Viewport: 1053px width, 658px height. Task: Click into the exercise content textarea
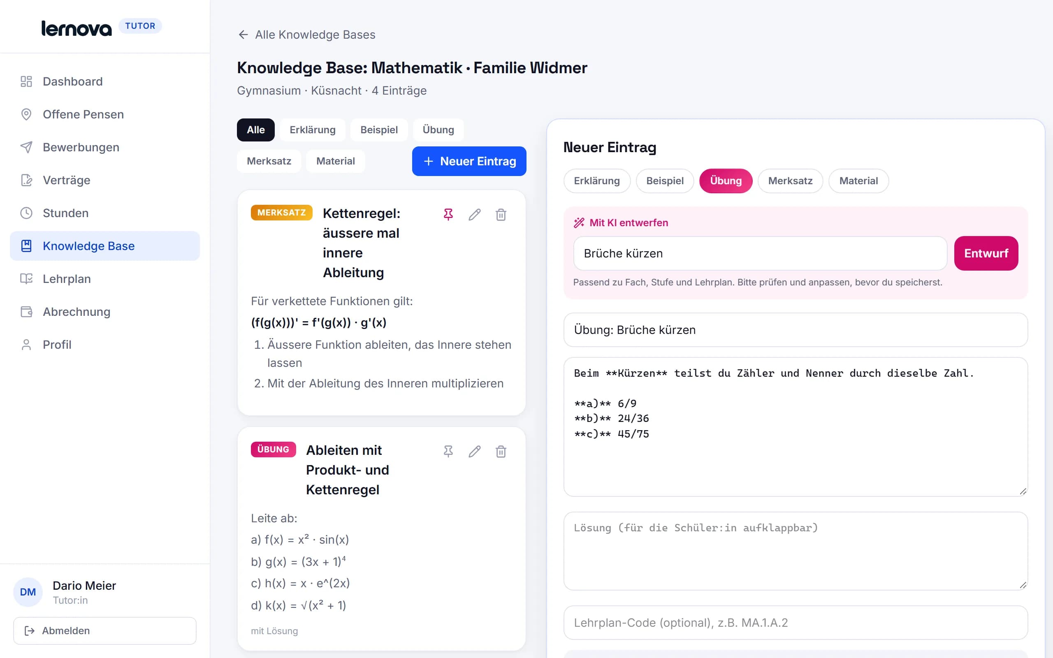pyautogui.click(x=796, y=427)
